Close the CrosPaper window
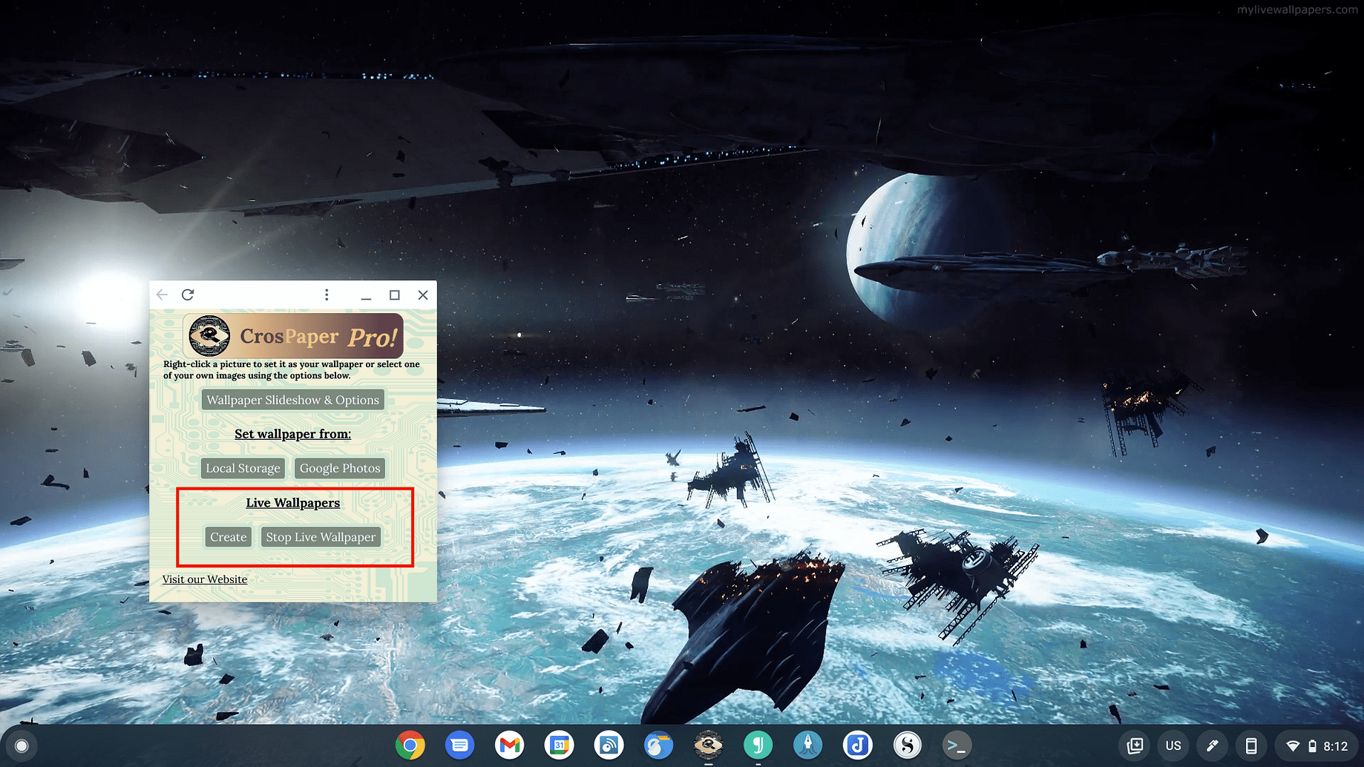The height and width of the screenshot is (767, 1364). tap(423, 294)
